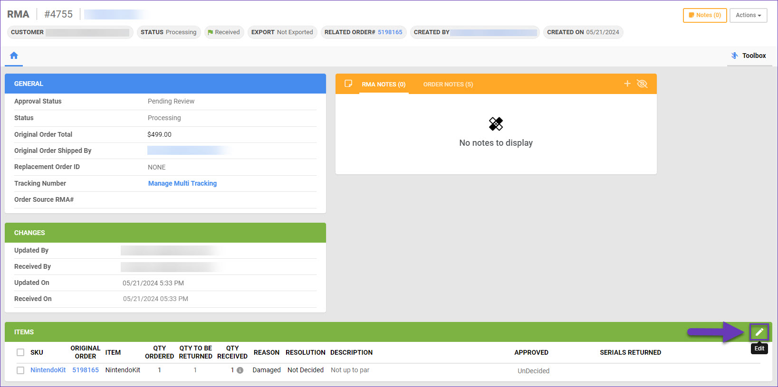
Task: Switch to the Order Notes (5) tab
Action: (448, 85)
